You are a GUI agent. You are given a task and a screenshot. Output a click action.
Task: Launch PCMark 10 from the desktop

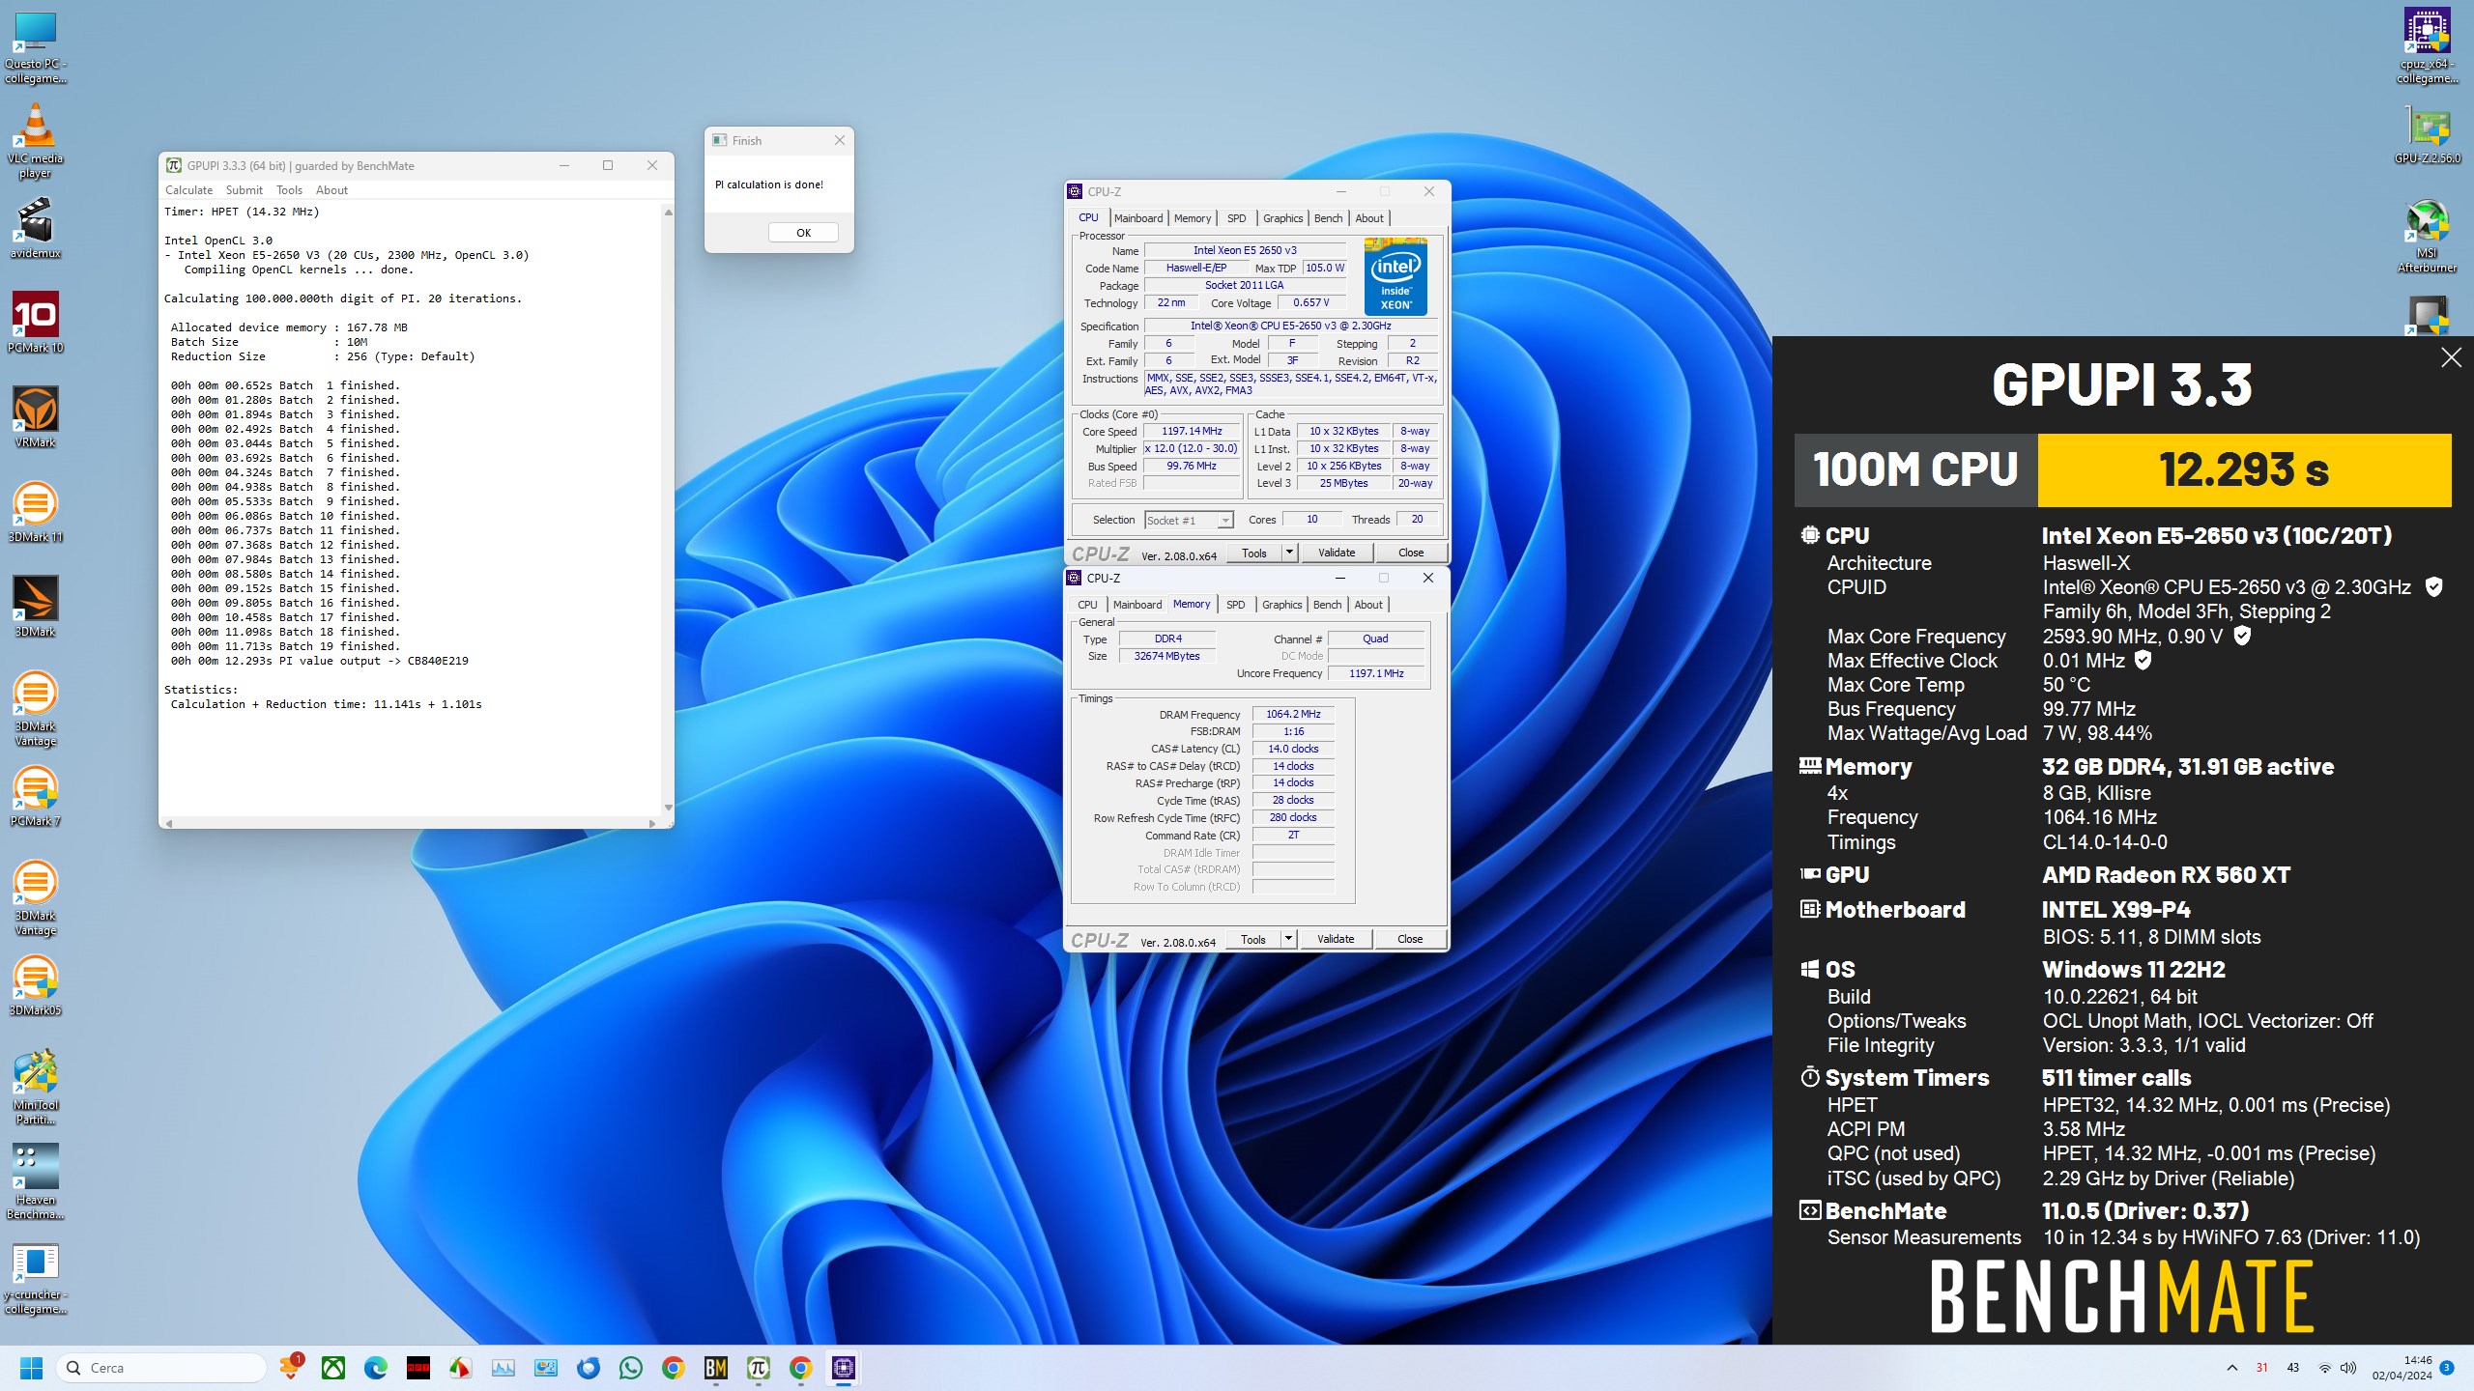coord(35,323)
